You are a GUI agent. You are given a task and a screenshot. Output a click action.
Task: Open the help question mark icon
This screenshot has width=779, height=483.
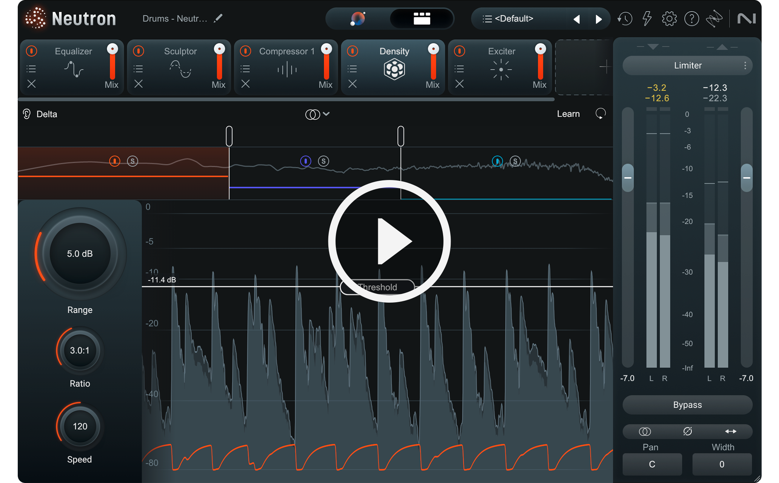coord(691,18)
